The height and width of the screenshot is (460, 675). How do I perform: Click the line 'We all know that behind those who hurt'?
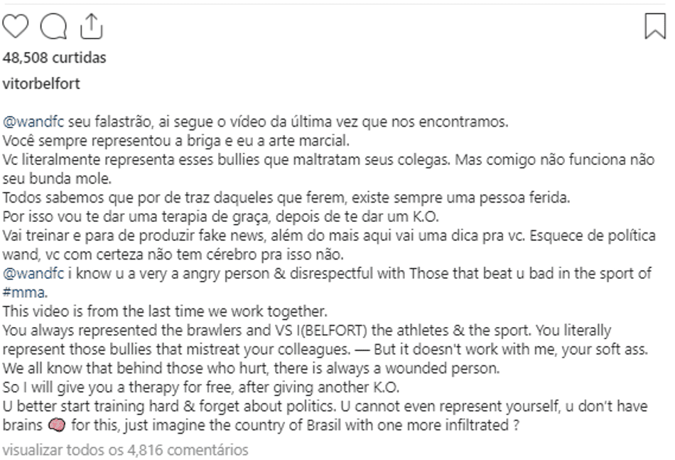pos(251,368)
